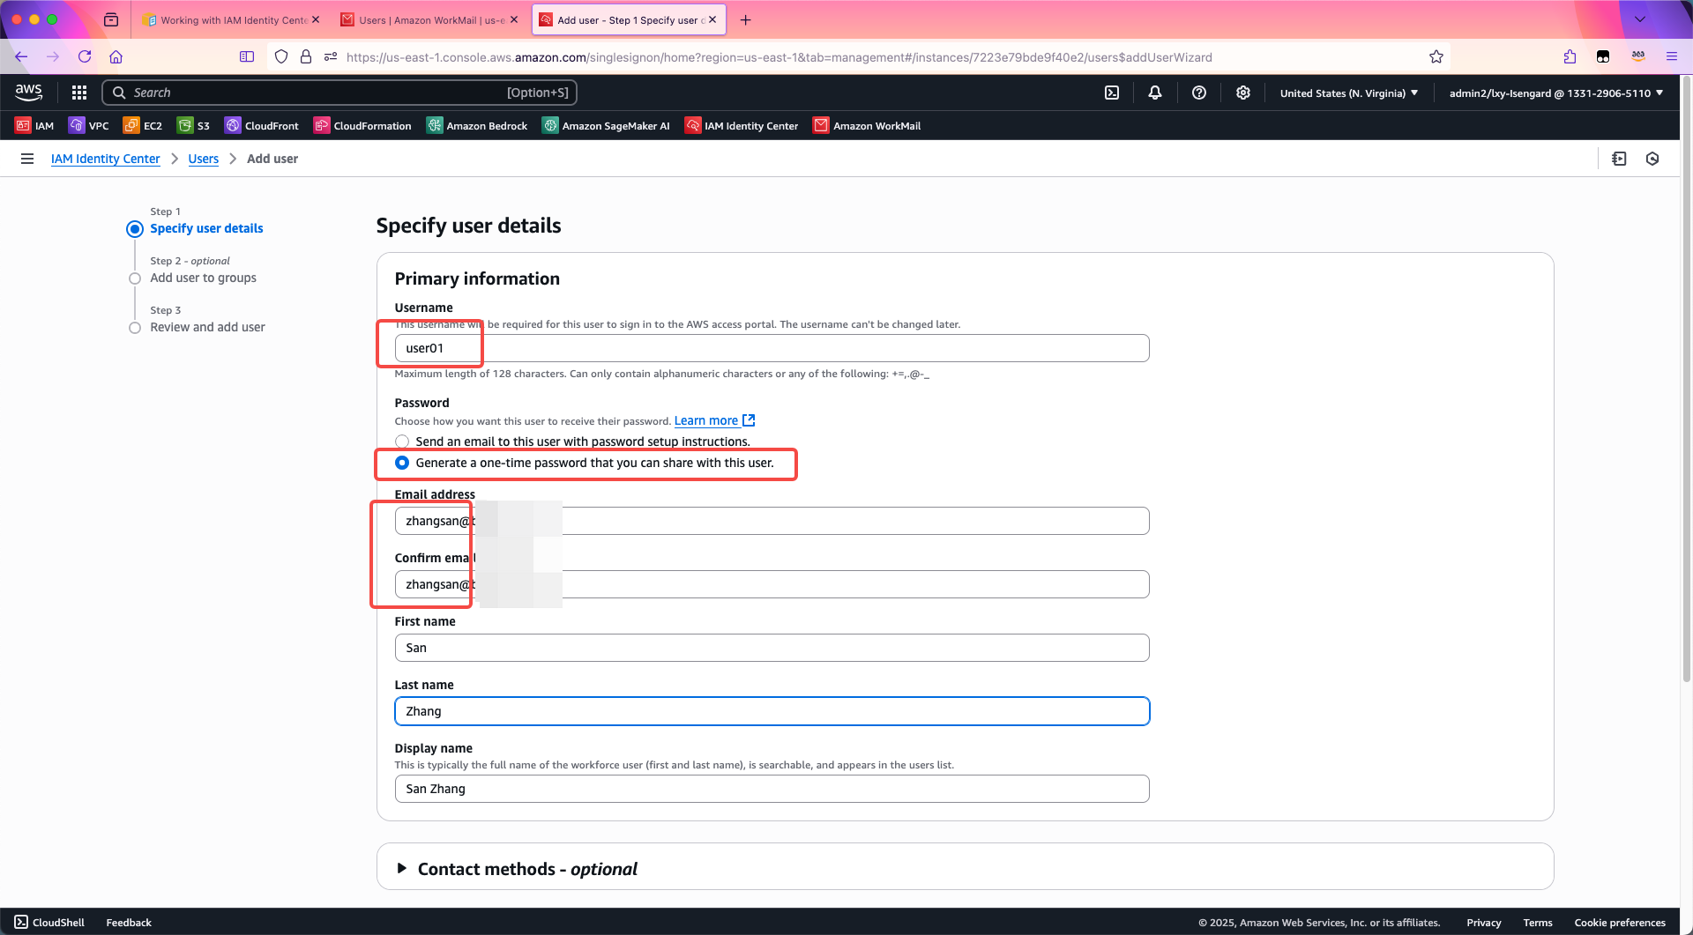The width and height of the screenshot is (1693, 935).
Task: Click the Username input field
Action: click(x=772, y=348)
